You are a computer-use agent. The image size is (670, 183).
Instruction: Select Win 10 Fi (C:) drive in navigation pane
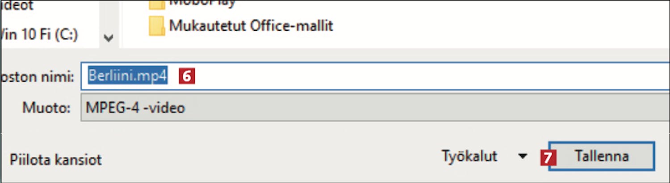[39, 33]
